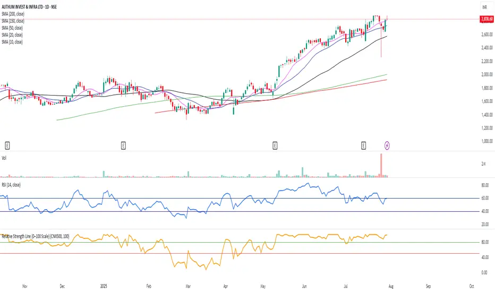
Task: Click the earnings E marker above mid-May
Action: tap(275, 144)
